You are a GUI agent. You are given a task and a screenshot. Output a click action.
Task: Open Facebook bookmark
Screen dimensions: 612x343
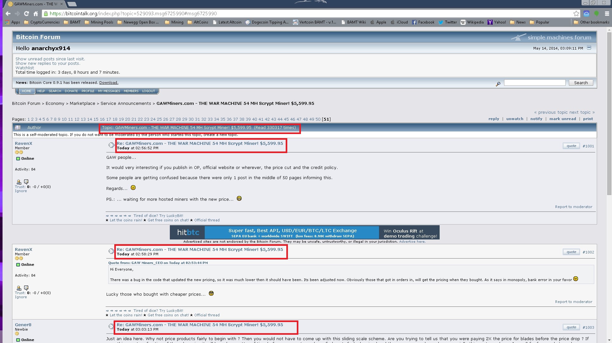click(x=423, y=22)
